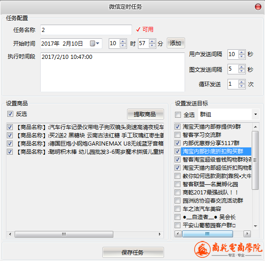The width and height of the screenshot is (265, 261).
Task: Click product list horizontal scrollbar thumb
Action: click(x=64, y=234)
